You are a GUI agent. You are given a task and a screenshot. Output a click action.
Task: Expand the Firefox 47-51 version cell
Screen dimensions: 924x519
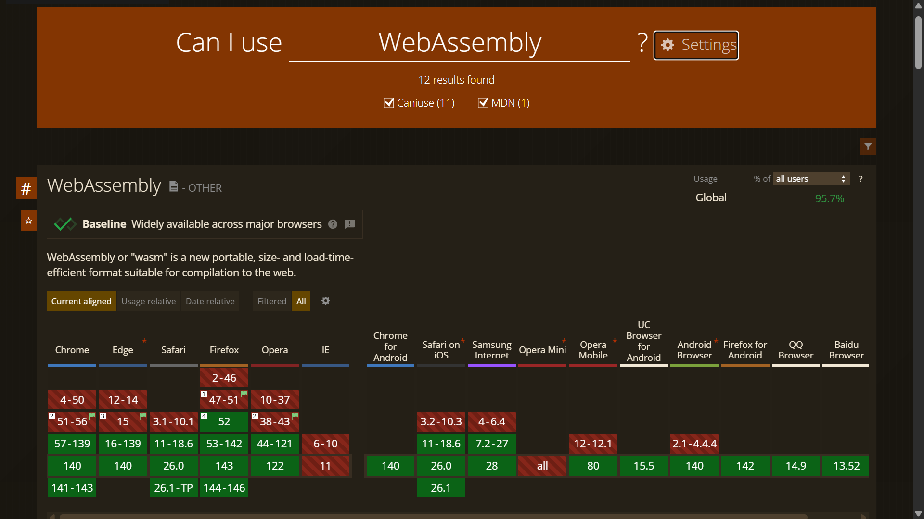224,400
